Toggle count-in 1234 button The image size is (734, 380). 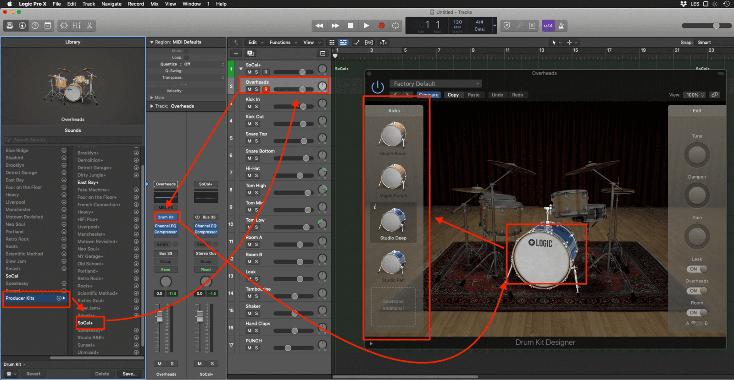coord(548,26)
